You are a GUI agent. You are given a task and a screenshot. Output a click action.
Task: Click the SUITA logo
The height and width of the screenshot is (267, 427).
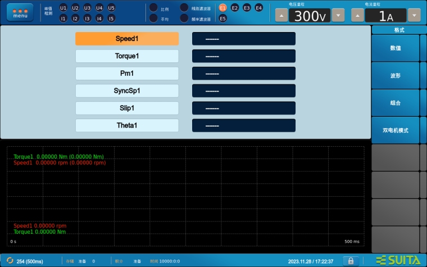click(x=398, y=260)
